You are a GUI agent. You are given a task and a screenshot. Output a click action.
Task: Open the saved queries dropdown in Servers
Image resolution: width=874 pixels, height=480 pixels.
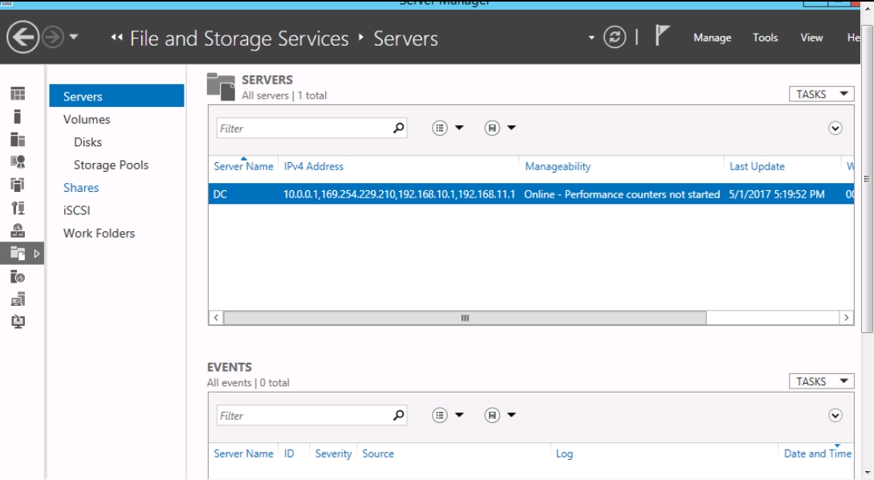click(x=499, y=128)
